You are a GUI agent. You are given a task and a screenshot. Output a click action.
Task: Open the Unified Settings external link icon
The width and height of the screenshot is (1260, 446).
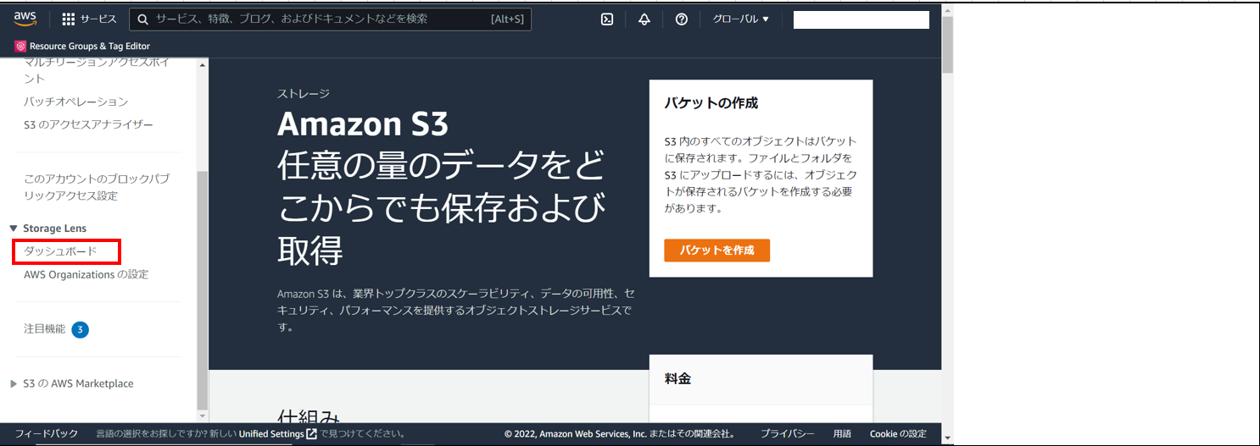311,434
